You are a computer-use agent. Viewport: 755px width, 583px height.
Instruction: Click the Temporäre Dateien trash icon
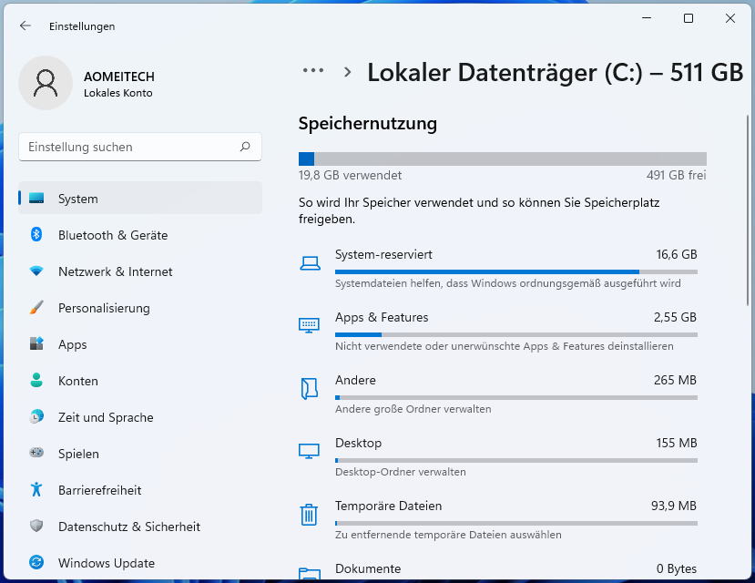[309, 515]
